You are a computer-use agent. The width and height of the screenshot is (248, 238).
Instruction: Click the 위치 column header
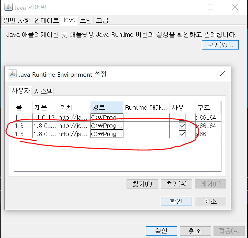(74, 107)
